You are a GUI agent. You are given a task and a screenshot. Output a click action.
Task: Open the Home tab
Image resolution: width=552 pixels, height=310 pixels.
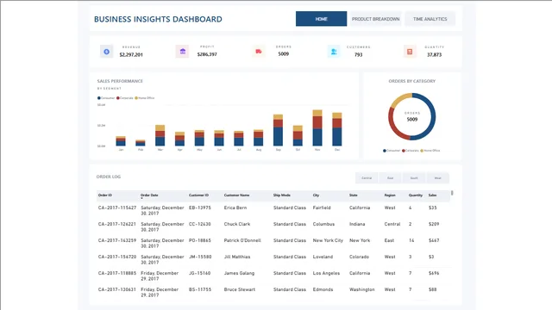point(321,19)
